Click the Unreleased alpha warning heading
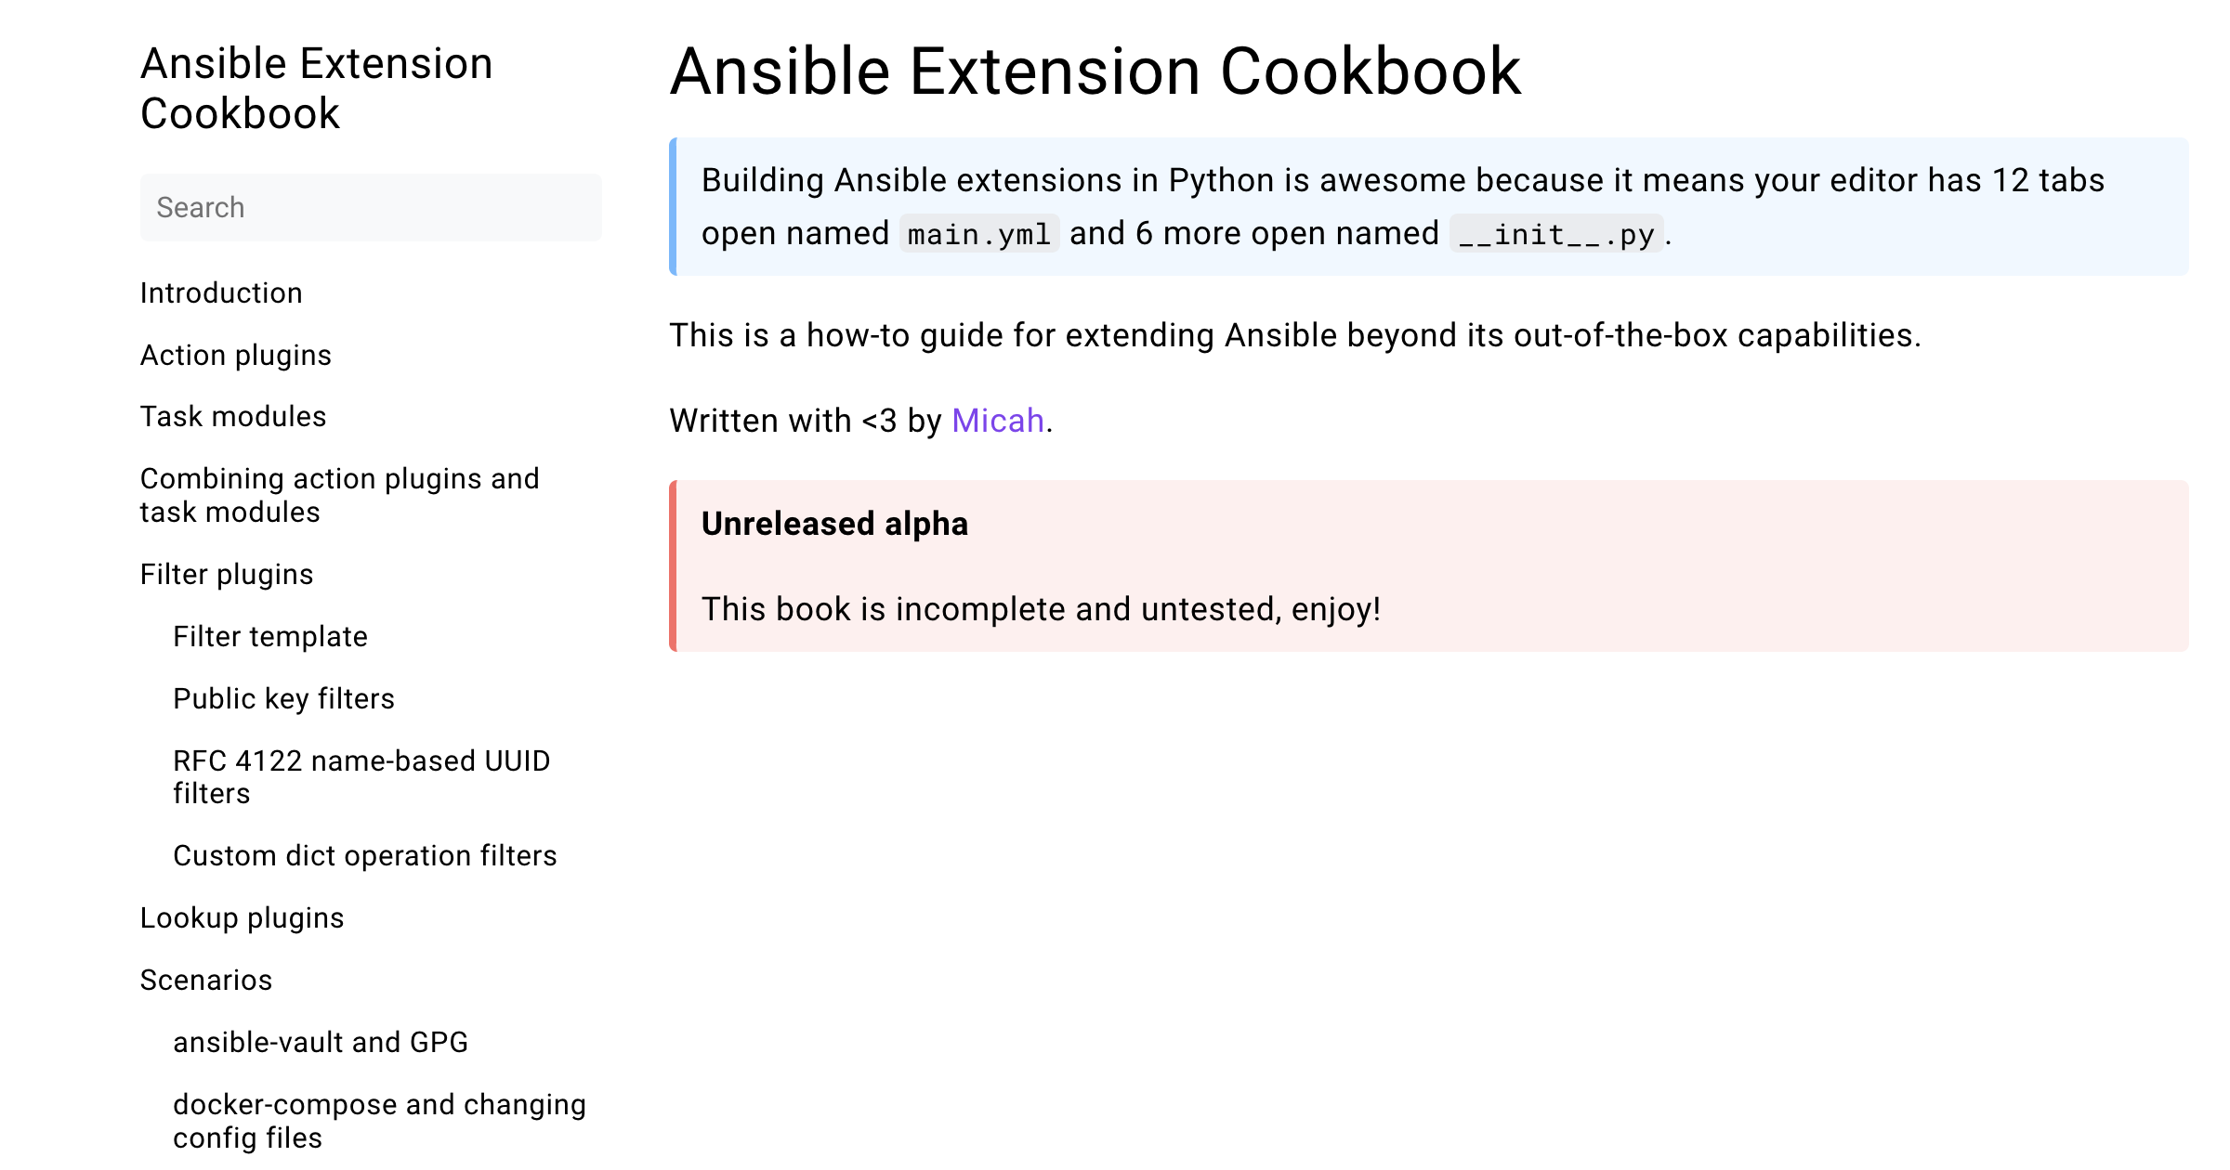The width and height of the screenshot is (2230, 1170). [833, 524]
